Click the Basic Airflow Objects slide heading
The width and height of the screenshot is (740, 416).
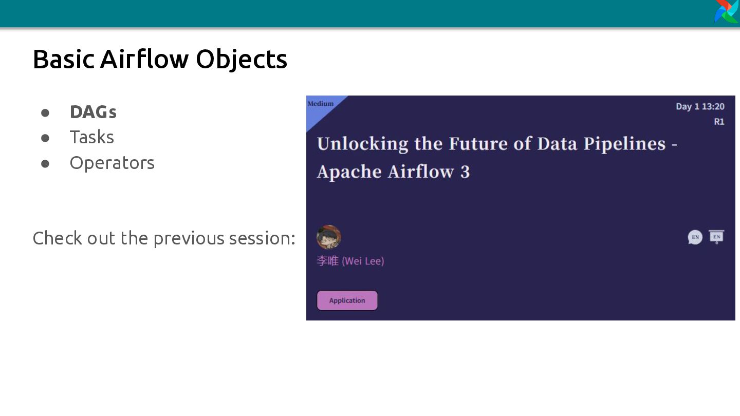(x=160, y=59)
